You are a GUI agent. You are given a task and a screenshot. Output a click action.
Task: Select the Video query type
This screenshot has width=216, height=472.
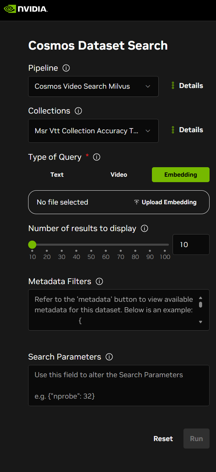tap(119, 175)
